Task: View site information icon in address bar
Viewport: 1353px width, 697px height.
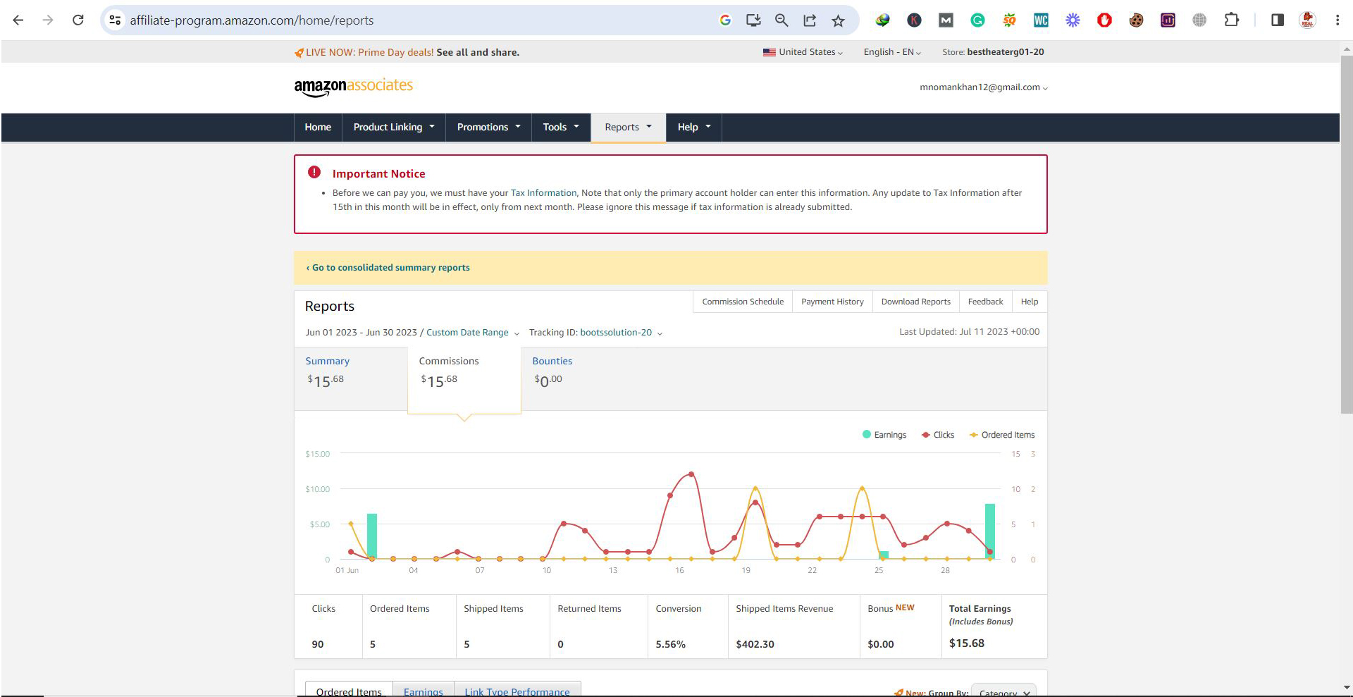Action: tap(115, 20)
